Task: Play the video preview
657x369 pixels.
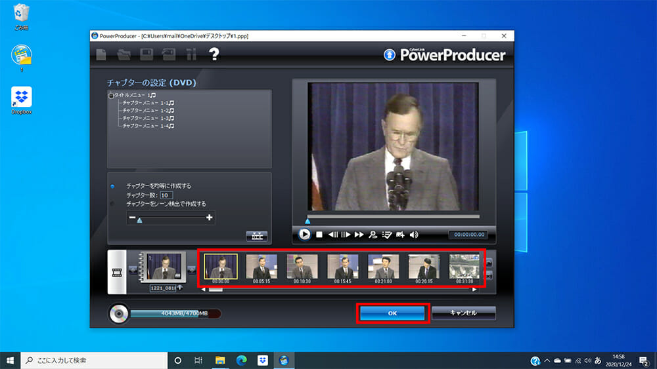Action: point(304,234)
